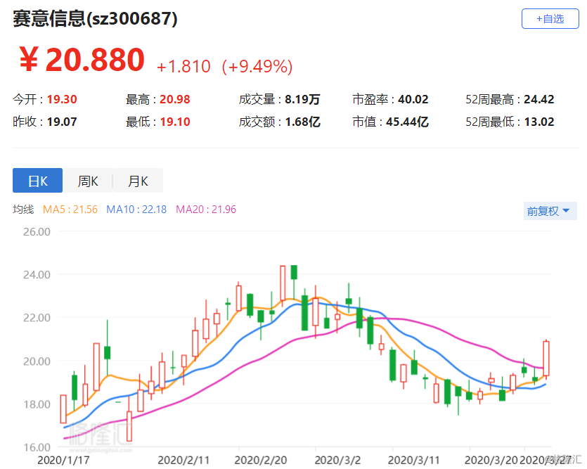Switch to the 月K monthly chart tab
The height and width of the screenshot is (469, 587).
click(x=138, y=181)
